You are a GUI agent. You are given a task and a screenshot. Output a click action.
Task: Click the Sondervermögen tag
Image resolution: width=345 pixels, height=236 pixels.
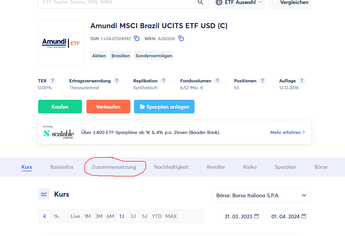(154, 56)
